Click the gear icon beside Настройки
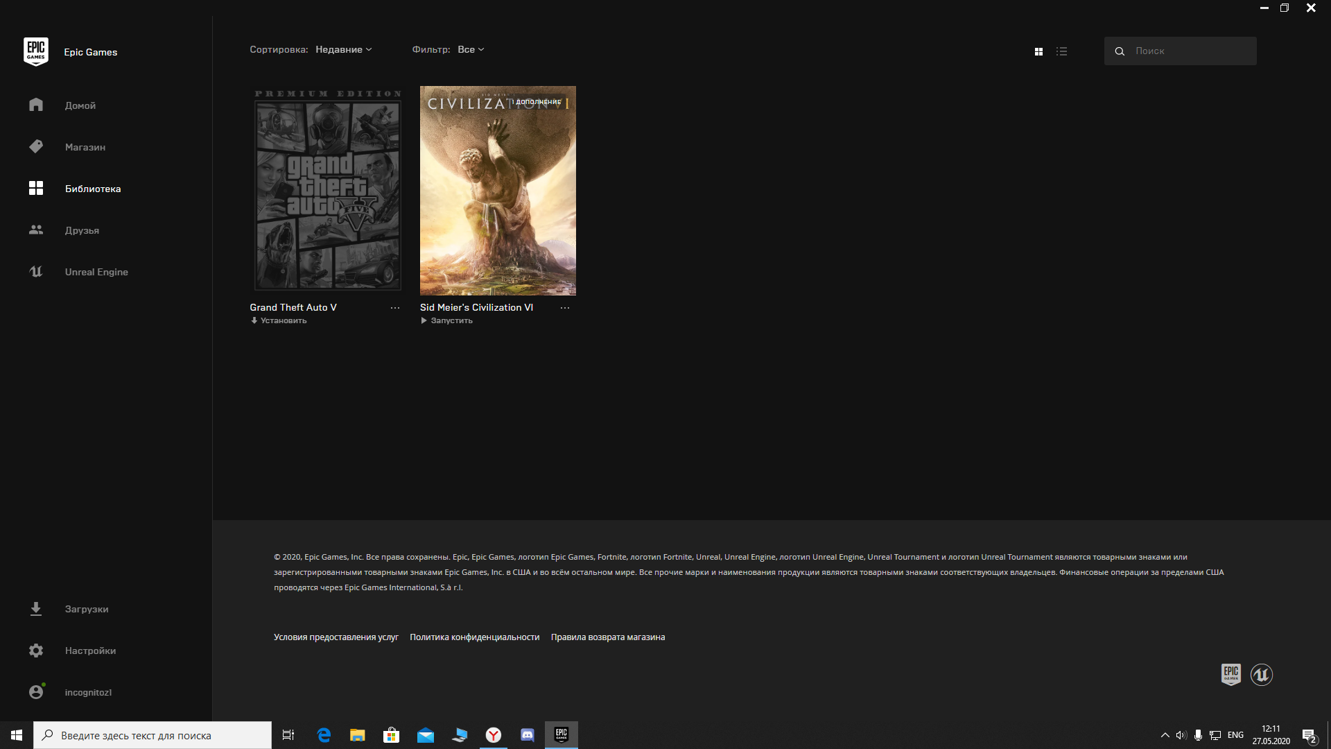This screenshot has width=1331, height=749. 36,651
